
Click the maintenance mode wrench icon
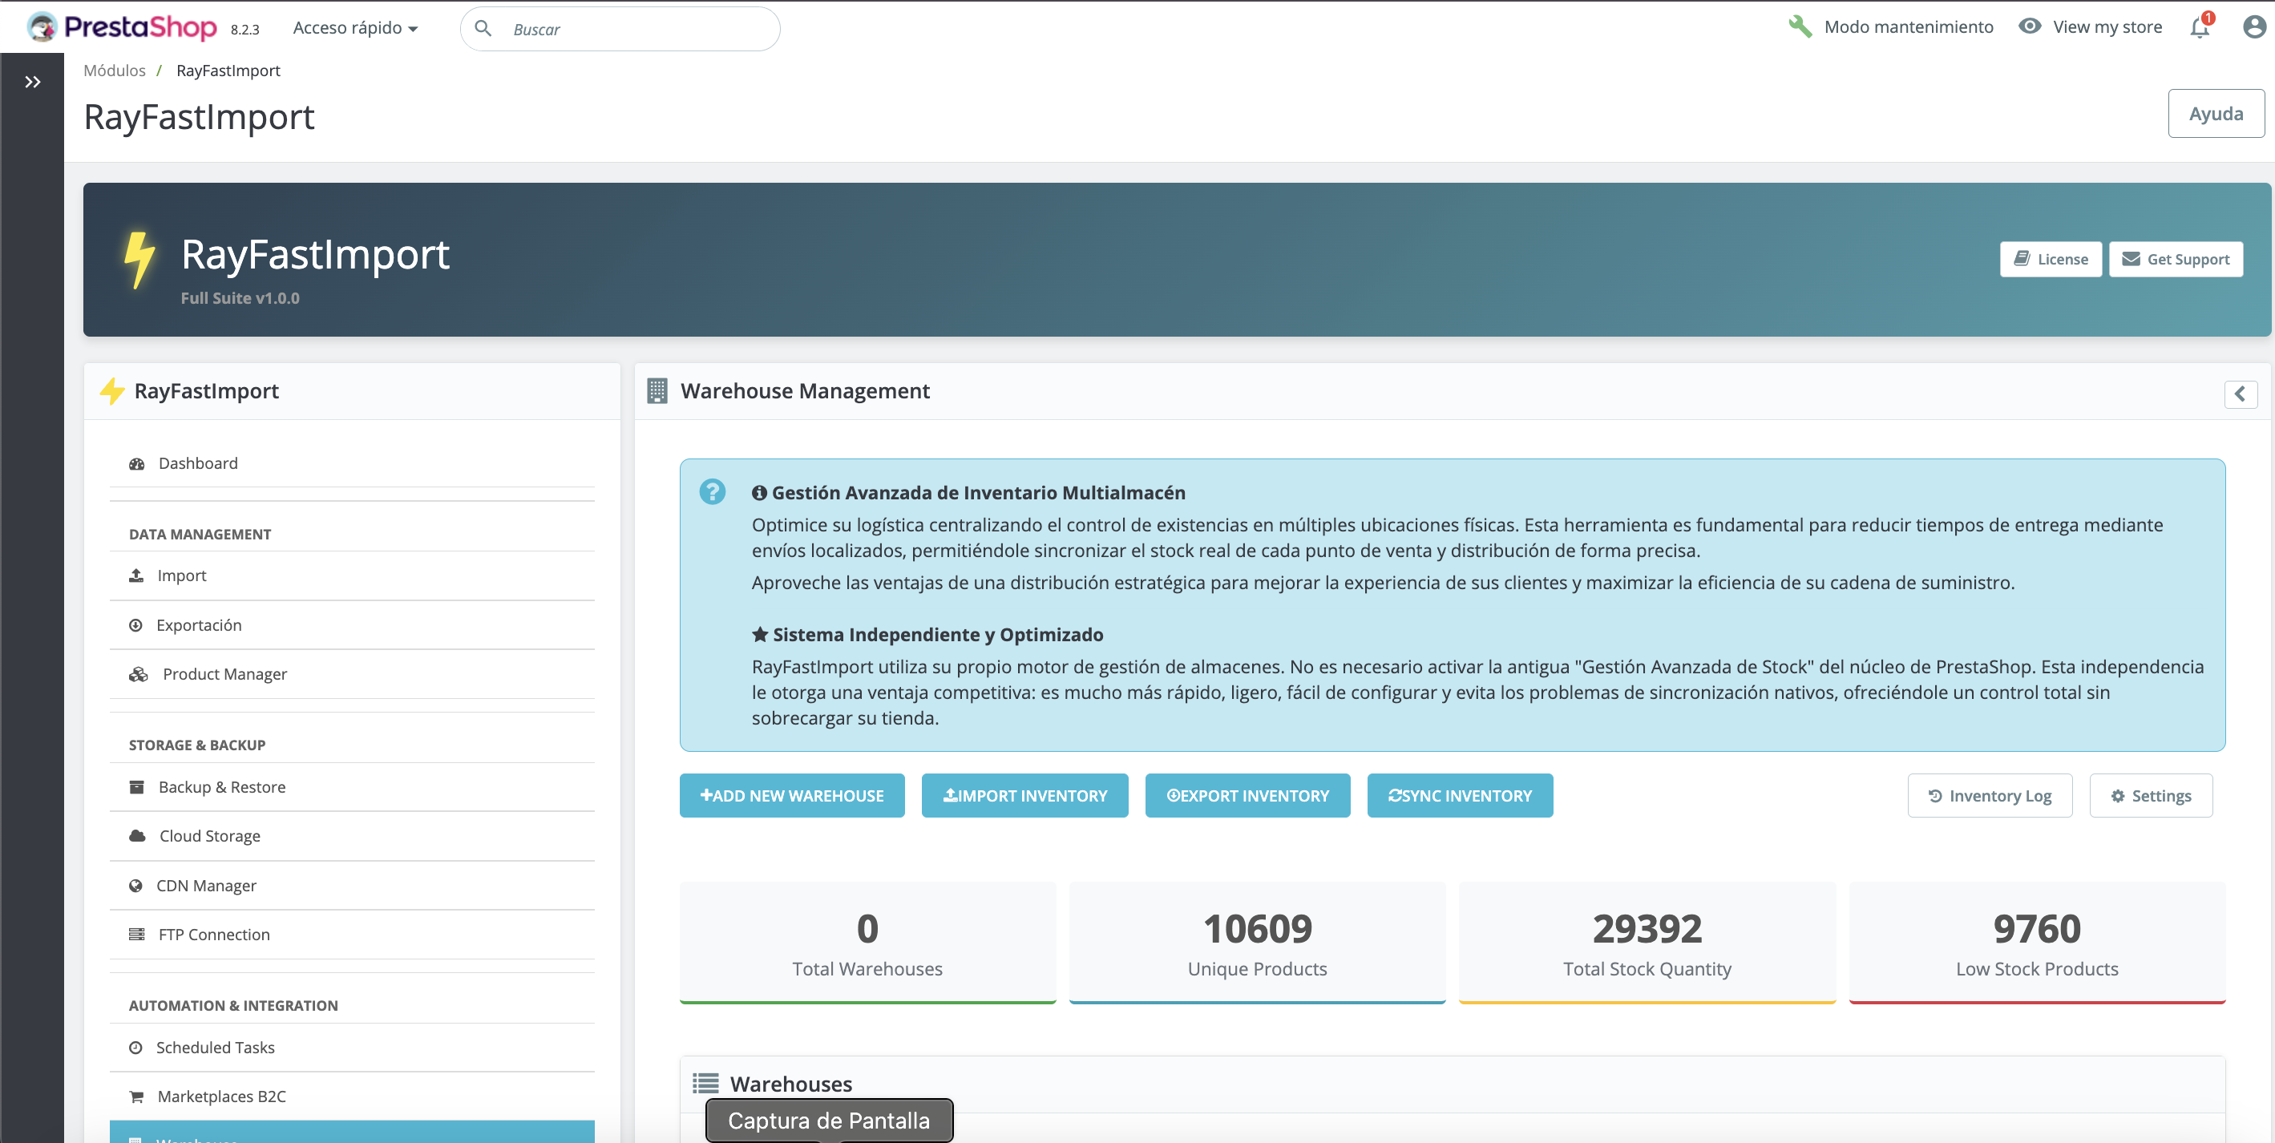click(x=1799, y=26)
